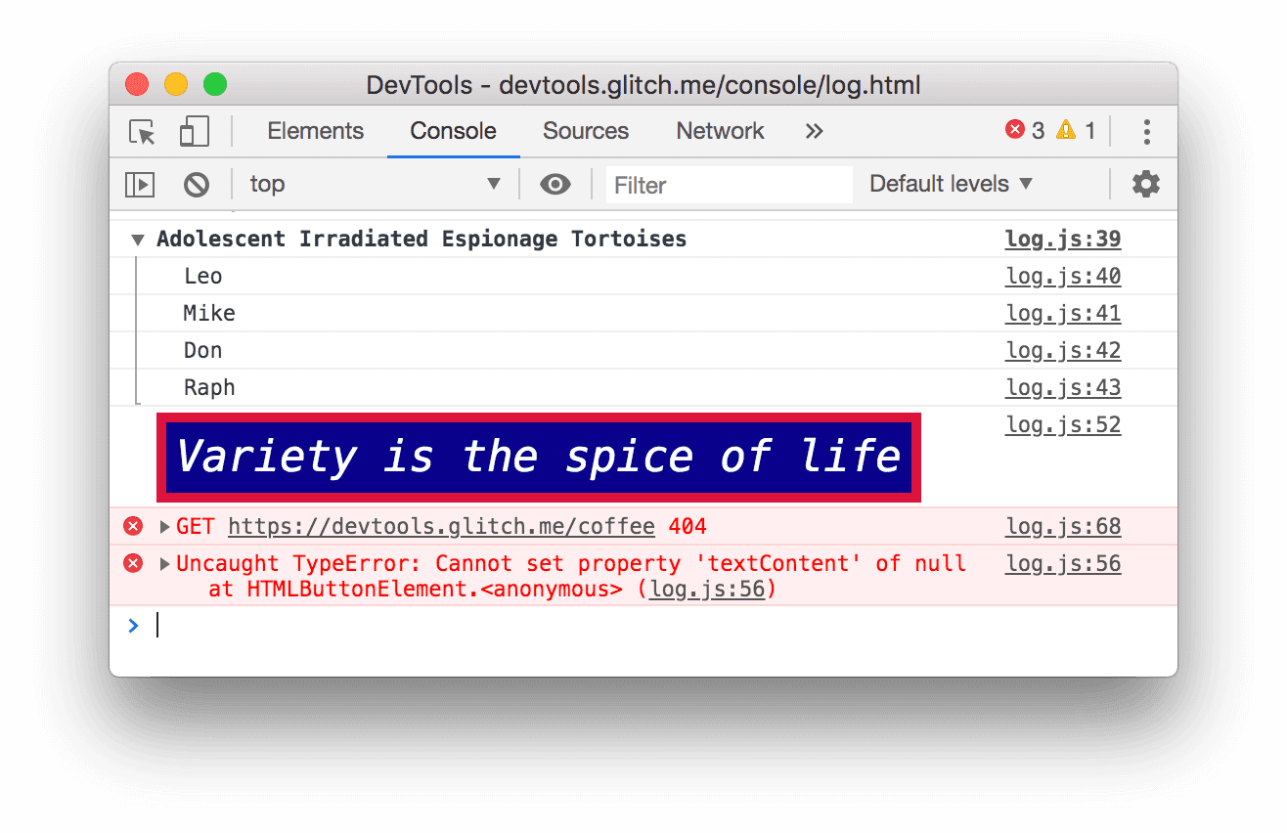Image resolution: width=1287 pixels, height=833 pixels.
Task: Toggle the device toolbar icon
Action: click(194, 131)
